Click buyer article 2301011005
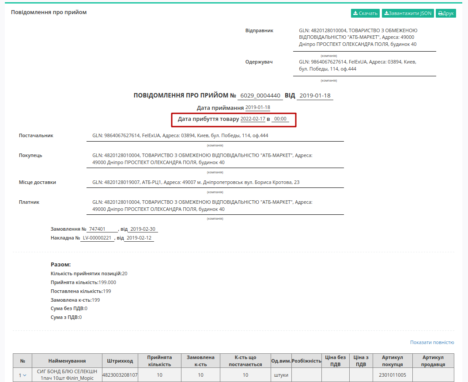This screenshot has height=382, width=468. click(x=393, y=375)
